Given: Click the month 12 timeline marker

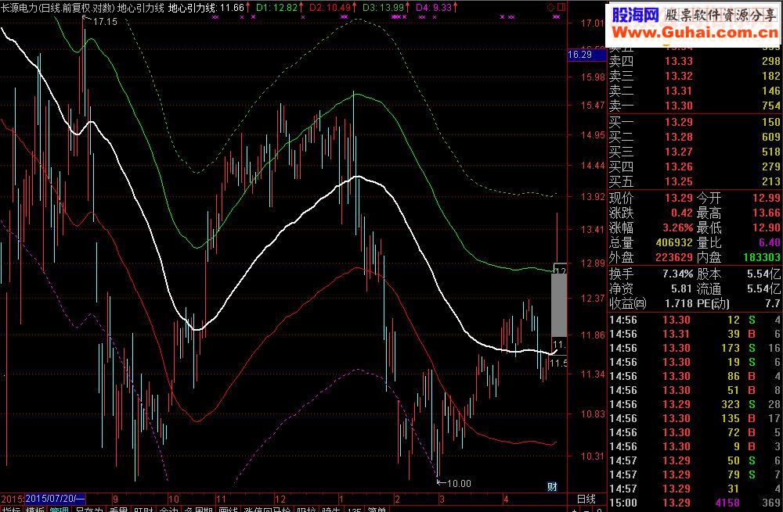Looking at the screenshot, I should point(280,499).
